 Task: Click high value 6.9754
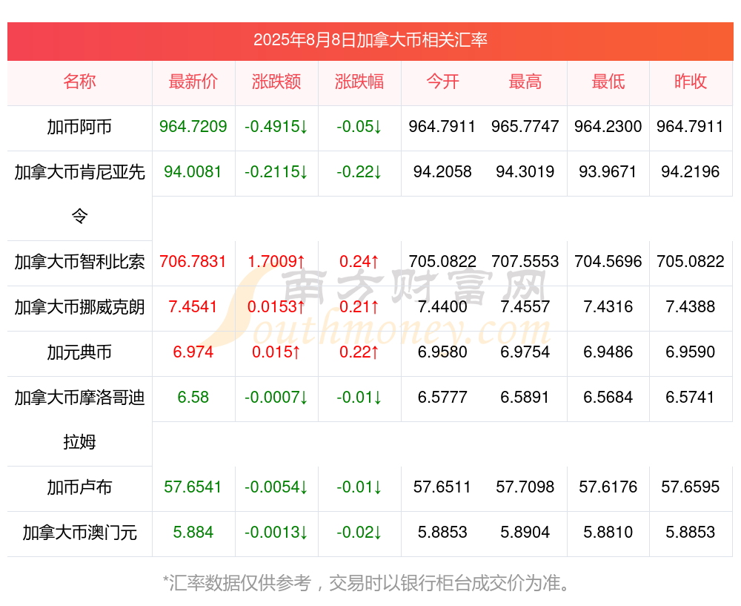point(525,352)
